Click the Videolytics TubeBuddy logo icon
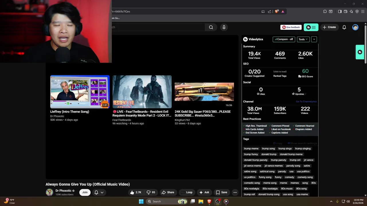The width and height of the screenshot is (367, 206). click(x=245, y=39)
